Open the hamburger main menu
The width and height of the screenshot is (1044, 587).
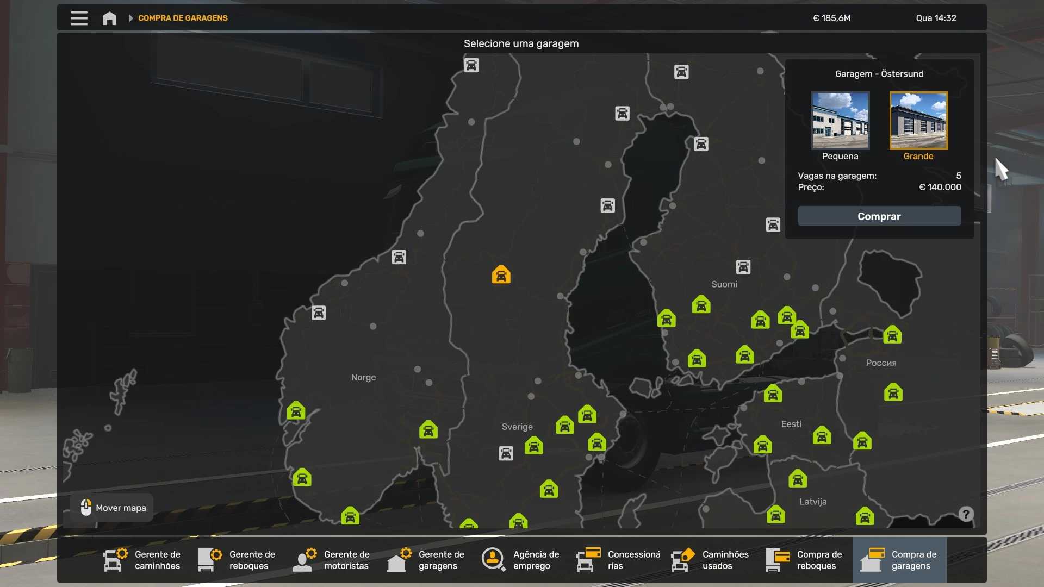point(79,18)
